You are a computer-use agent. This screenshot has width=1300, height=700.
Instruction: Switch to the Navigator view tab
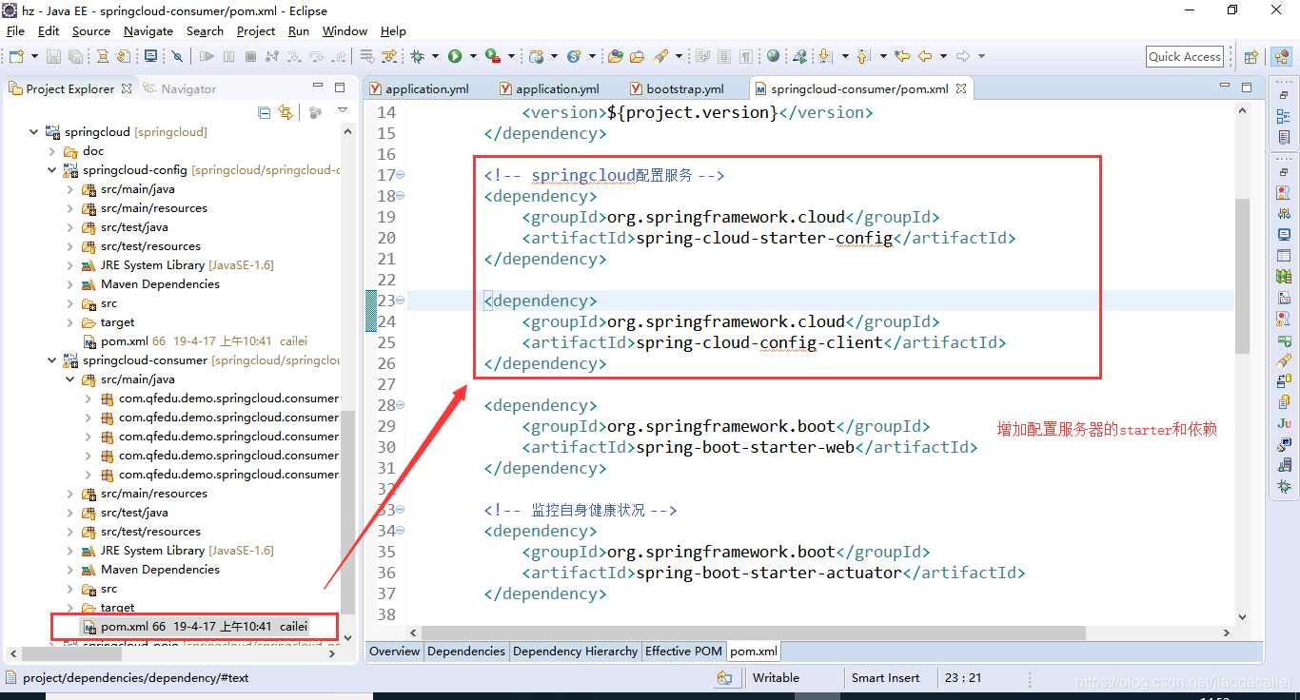[179, 88]
